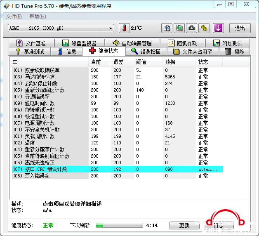
Task: Switch to the 附加测试 tab
Action: (228, 43)
